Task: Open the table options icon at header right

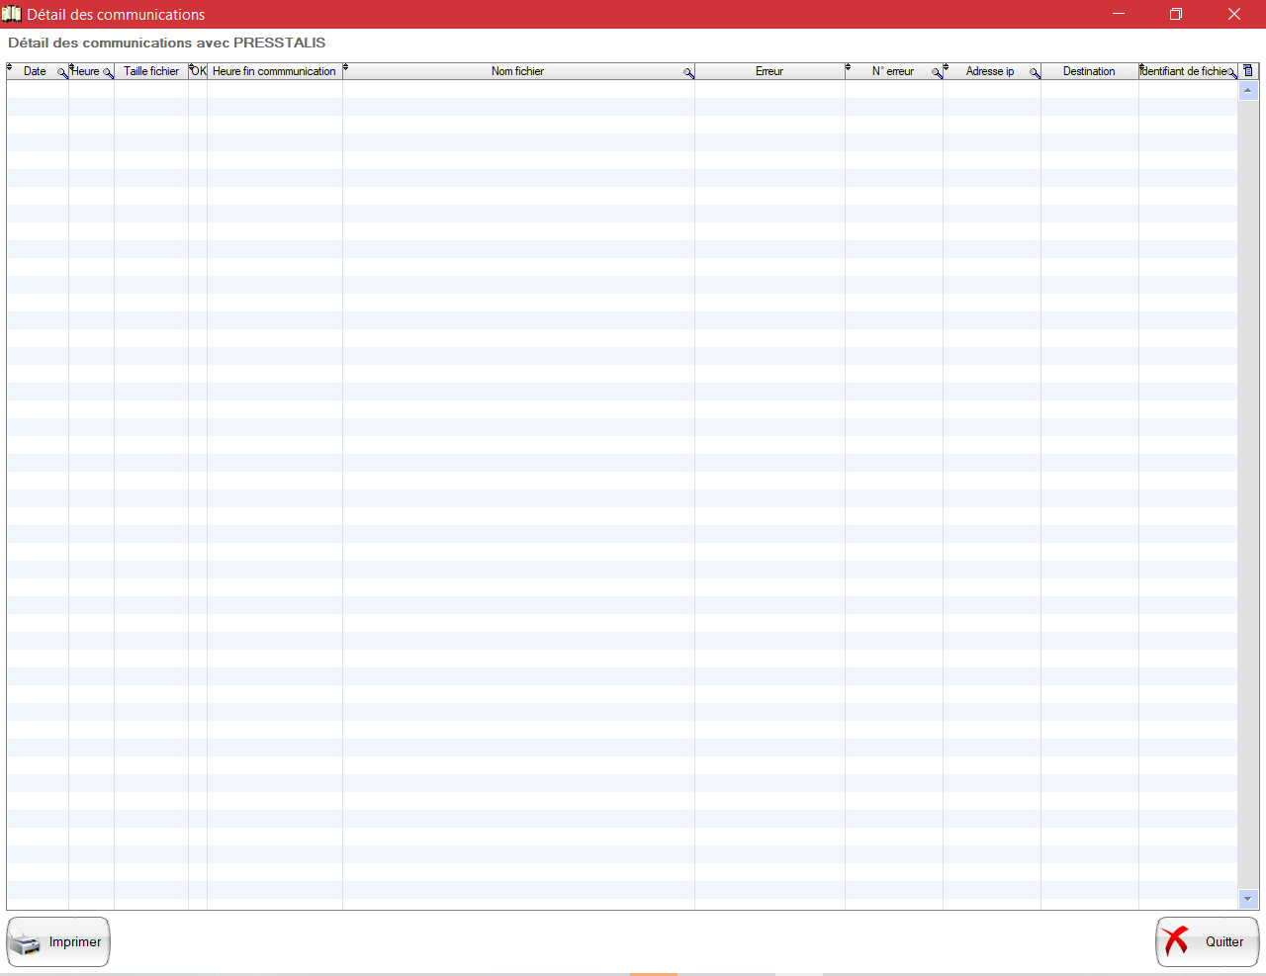Action: pos(1248,71)
